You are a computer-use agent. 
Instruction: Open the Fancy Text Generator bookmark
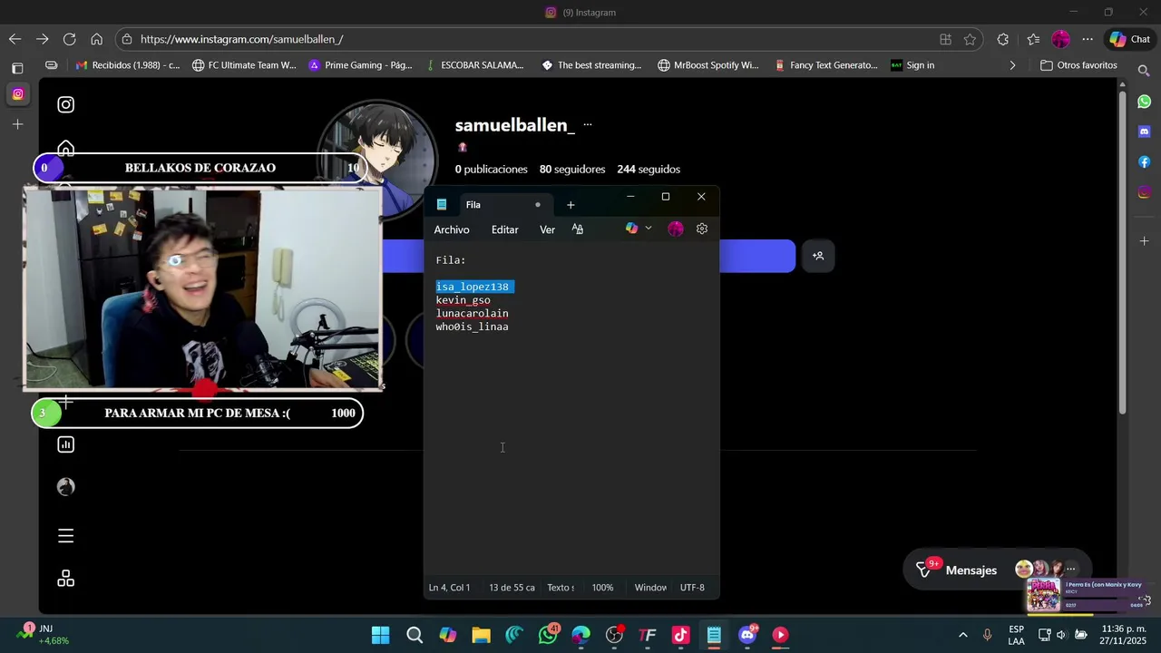click(826, 65)
